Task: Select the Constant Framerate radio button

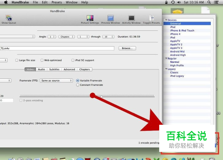Action: (78, 85)
